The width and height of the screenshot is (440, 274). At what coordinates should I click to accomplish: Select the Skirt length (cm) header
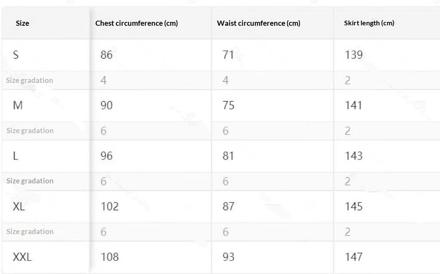coord(369,23)
